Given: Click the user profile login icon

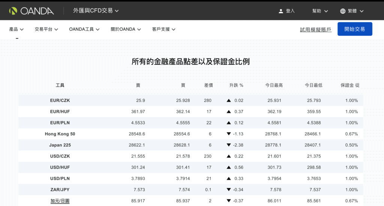Looking at the screenshot, I should point(281,11).
